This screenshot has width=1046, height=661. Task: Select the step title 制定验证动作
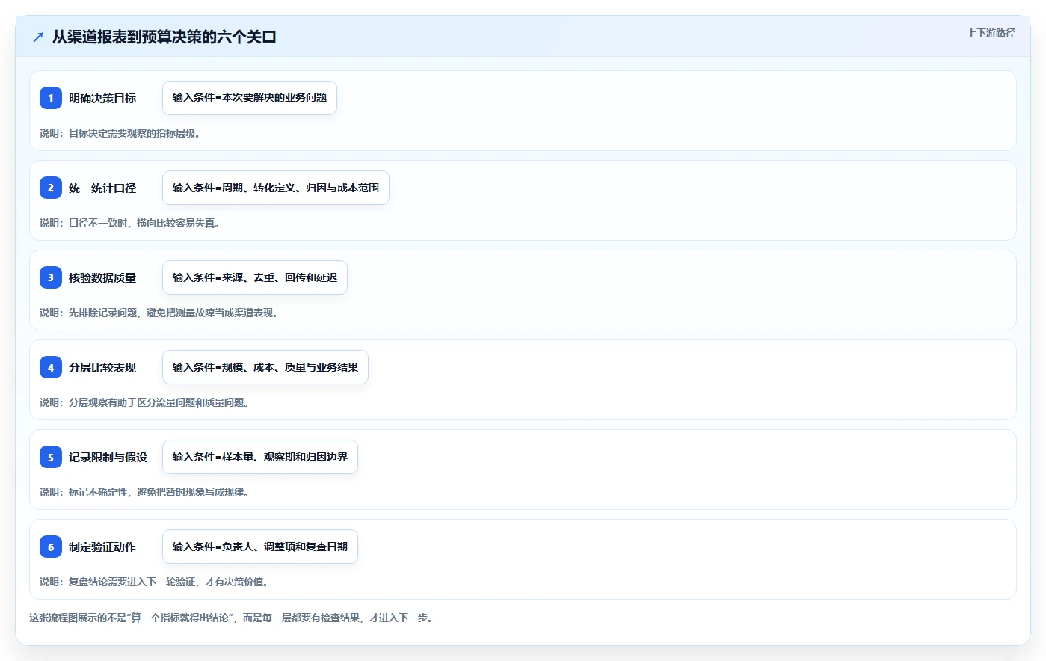[x=102, y=547]
